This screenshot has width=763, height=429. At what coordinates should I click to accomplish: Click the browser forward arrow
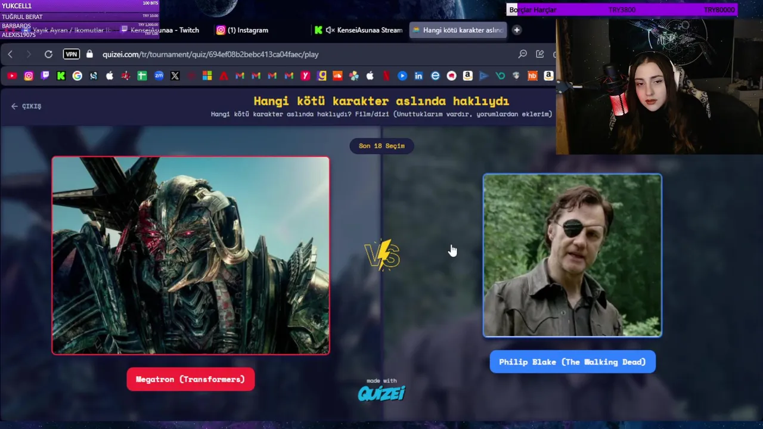pos(29,54)
